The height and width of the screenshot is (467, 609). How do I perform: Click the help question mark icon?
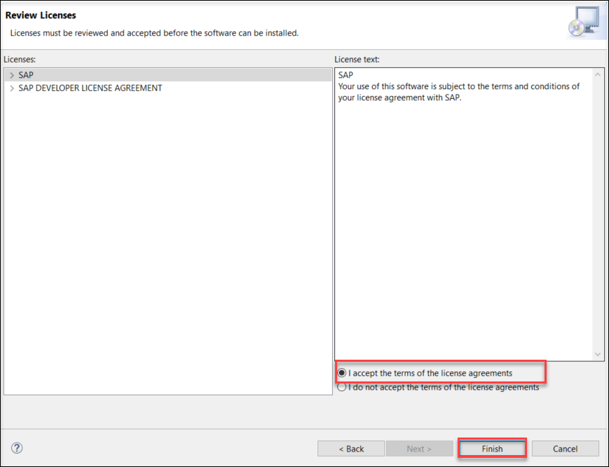17,448
